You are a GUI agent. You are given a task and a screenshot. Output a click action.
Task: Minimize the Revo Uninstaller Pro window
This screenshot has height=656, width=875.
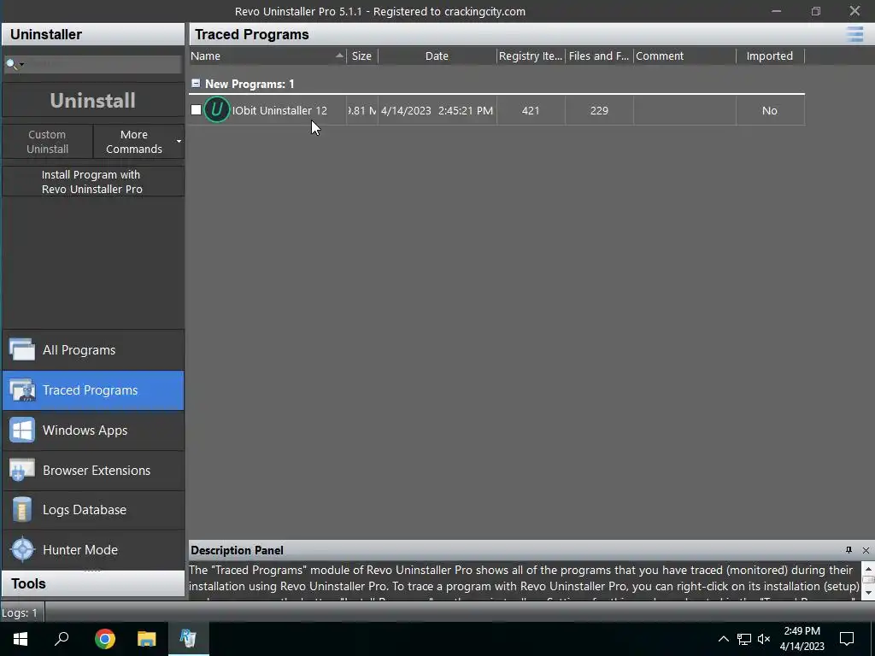(776, 11)
